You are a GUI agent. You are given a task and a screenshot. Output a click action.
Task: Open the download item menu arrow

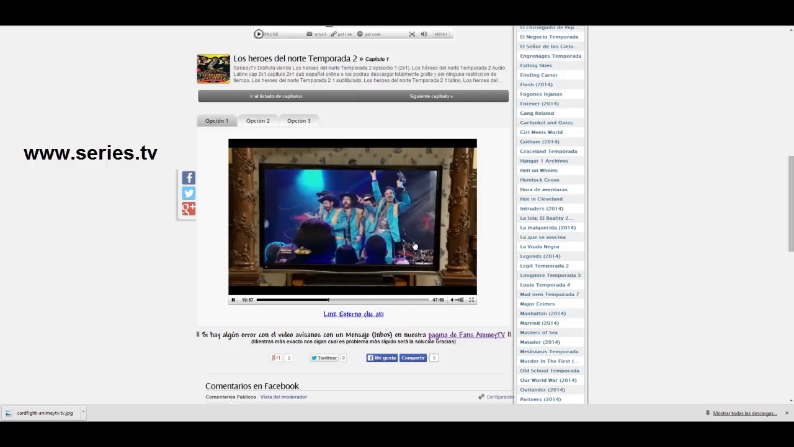click(x=83, y=412)
